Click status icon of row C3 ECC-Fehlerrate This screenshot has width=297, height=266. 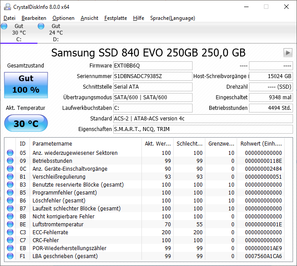[10, 232]
